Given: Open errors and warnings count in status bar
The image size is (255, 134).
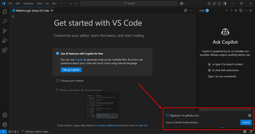Looking at the screenshot, I should point(14,132).
